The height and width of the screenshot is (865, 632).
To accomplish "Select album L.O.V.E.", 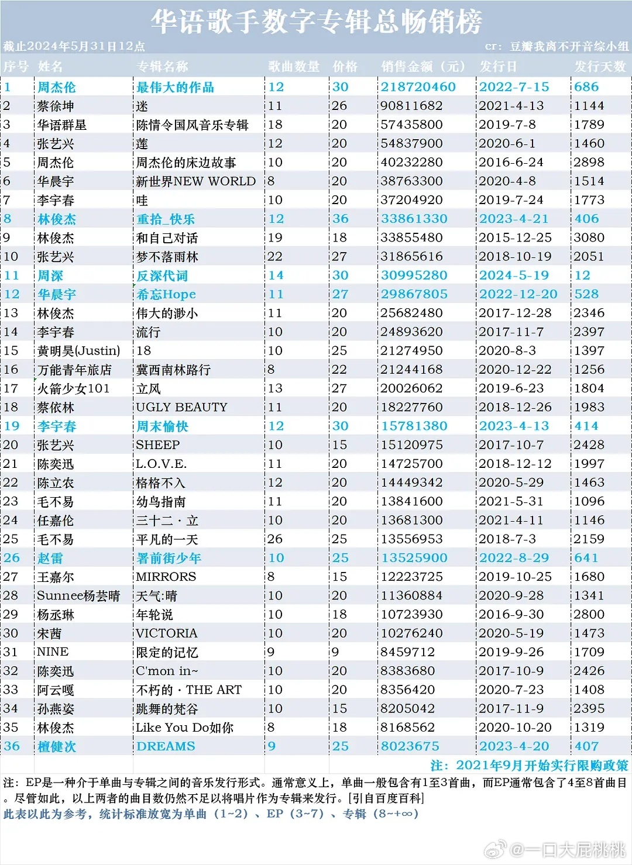I will (162, 464).
